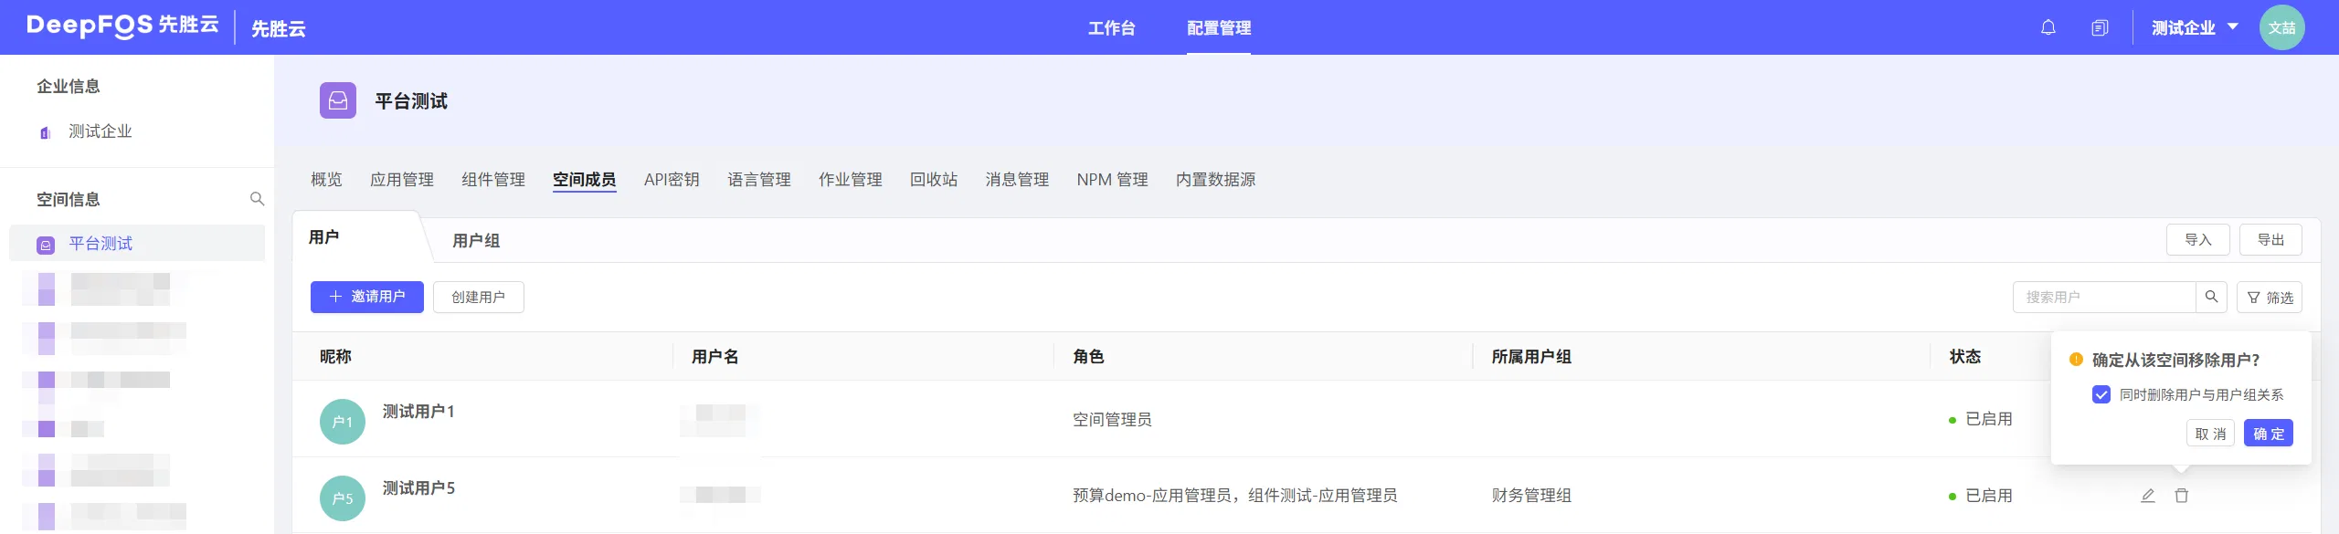Screen dimensions: 2339x534
Task: Click the 已启用 status of 测试用户1
Action: click(x=1981, y=419)
